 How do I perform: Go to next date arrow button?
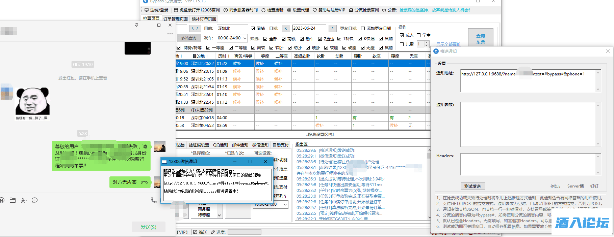click(333, 28)
